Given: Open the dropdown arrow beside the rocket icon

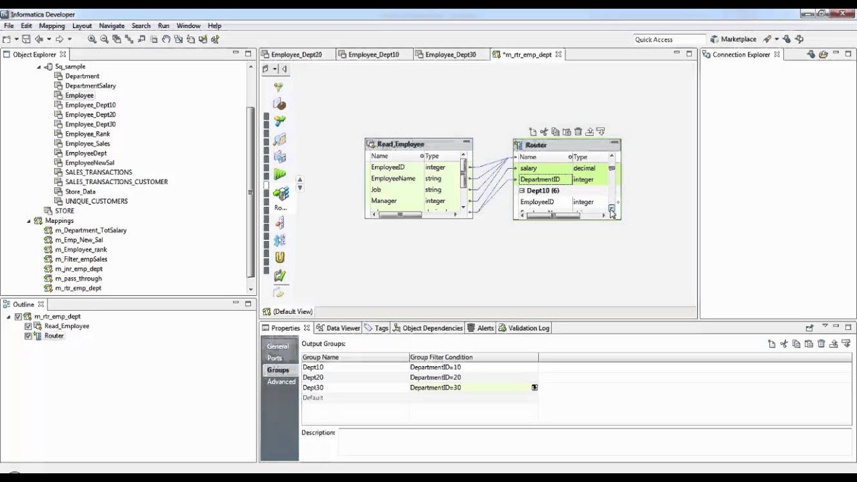Looking at the screenshot, I should [777, 39].
